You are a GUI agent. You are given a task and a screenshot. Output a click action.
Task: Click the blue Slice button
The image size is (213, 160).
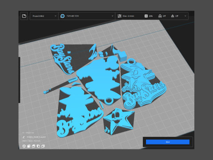(168, 142)
